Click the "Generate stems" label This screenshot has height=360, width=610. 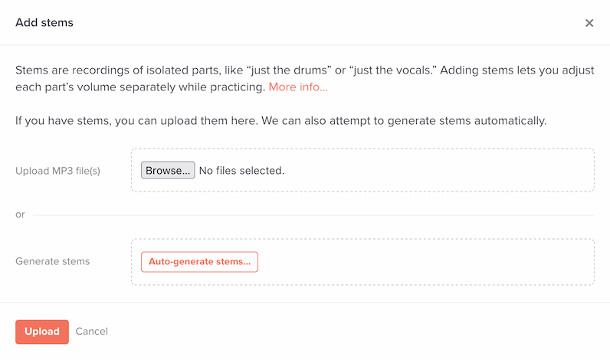coord(52,261)
